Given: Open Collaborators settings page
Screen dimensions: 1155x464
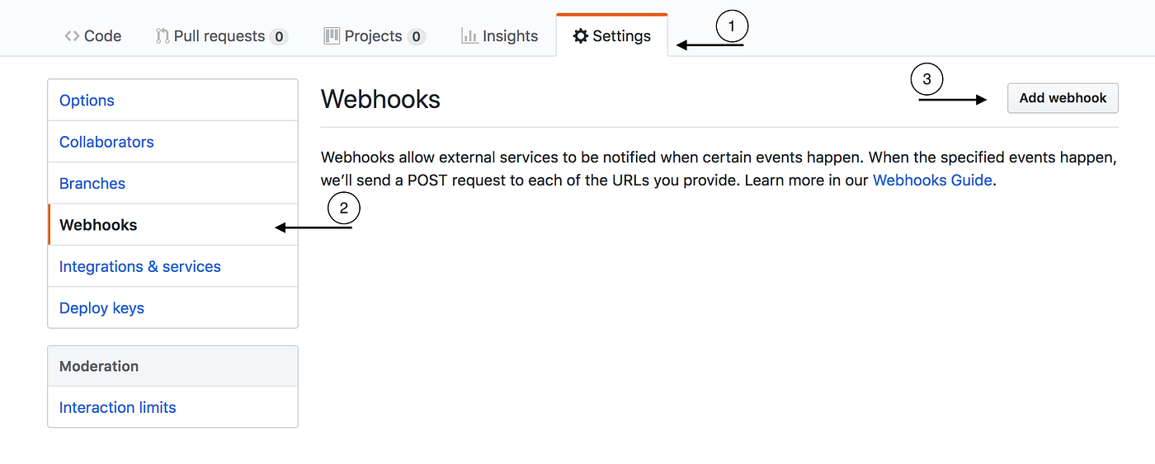Looking at the screenshot, I should click(x=106, y=142).
